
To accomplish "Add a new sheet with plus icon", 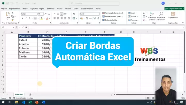I will click(x=30, y=95).
